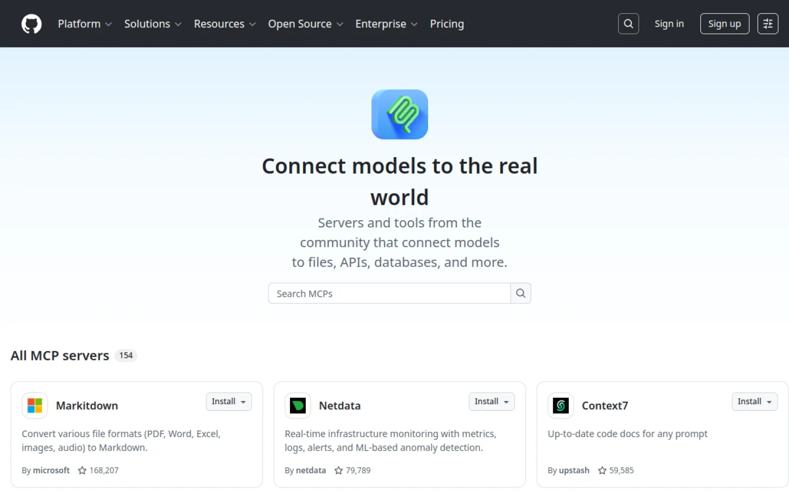Click the microsoft author name
789x493 pixels.
[52, 471]
